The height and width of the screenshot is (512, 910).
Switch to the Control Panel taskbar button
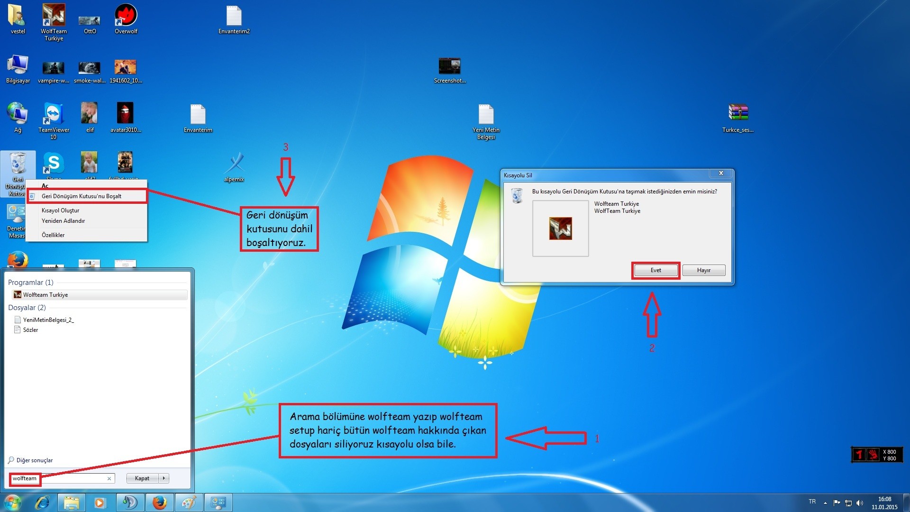218,503
